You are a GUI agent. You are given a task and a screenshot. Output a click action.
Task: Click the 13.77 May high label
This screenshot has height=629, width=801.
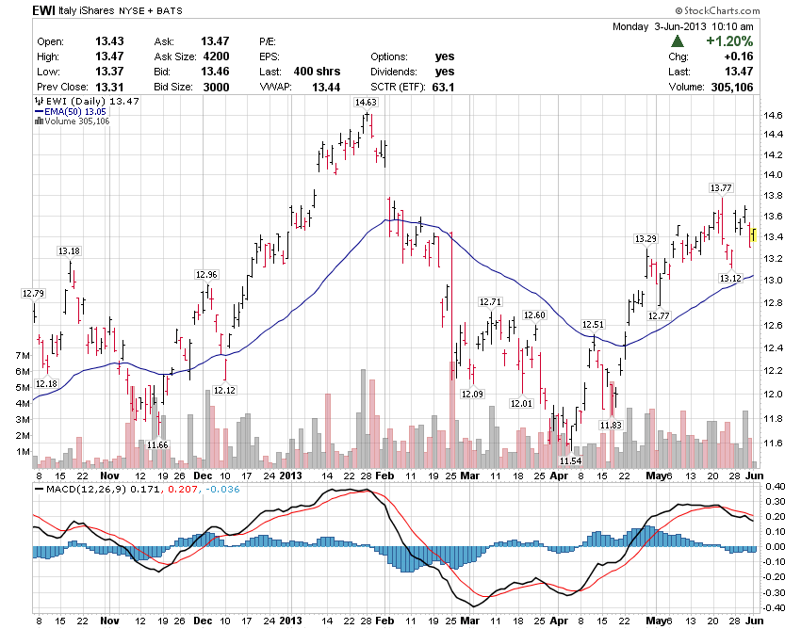coord(721,188)
